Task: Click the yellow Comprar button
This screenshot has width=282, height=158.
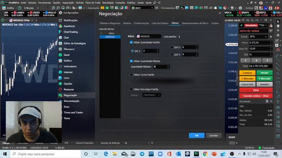Action: click(x=247, y=73)
